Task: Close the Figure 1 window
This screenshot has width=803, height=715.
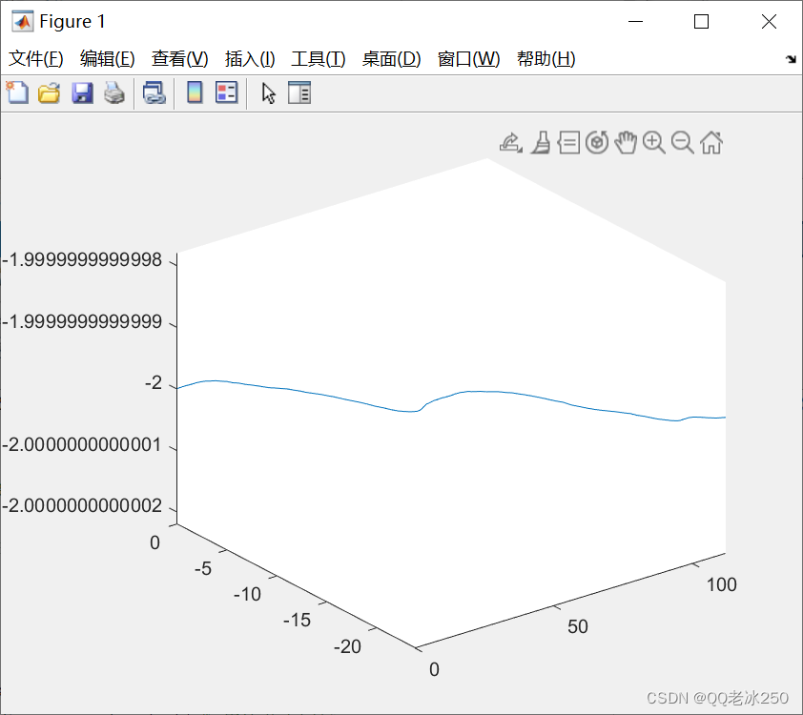Action: [769, 22]
